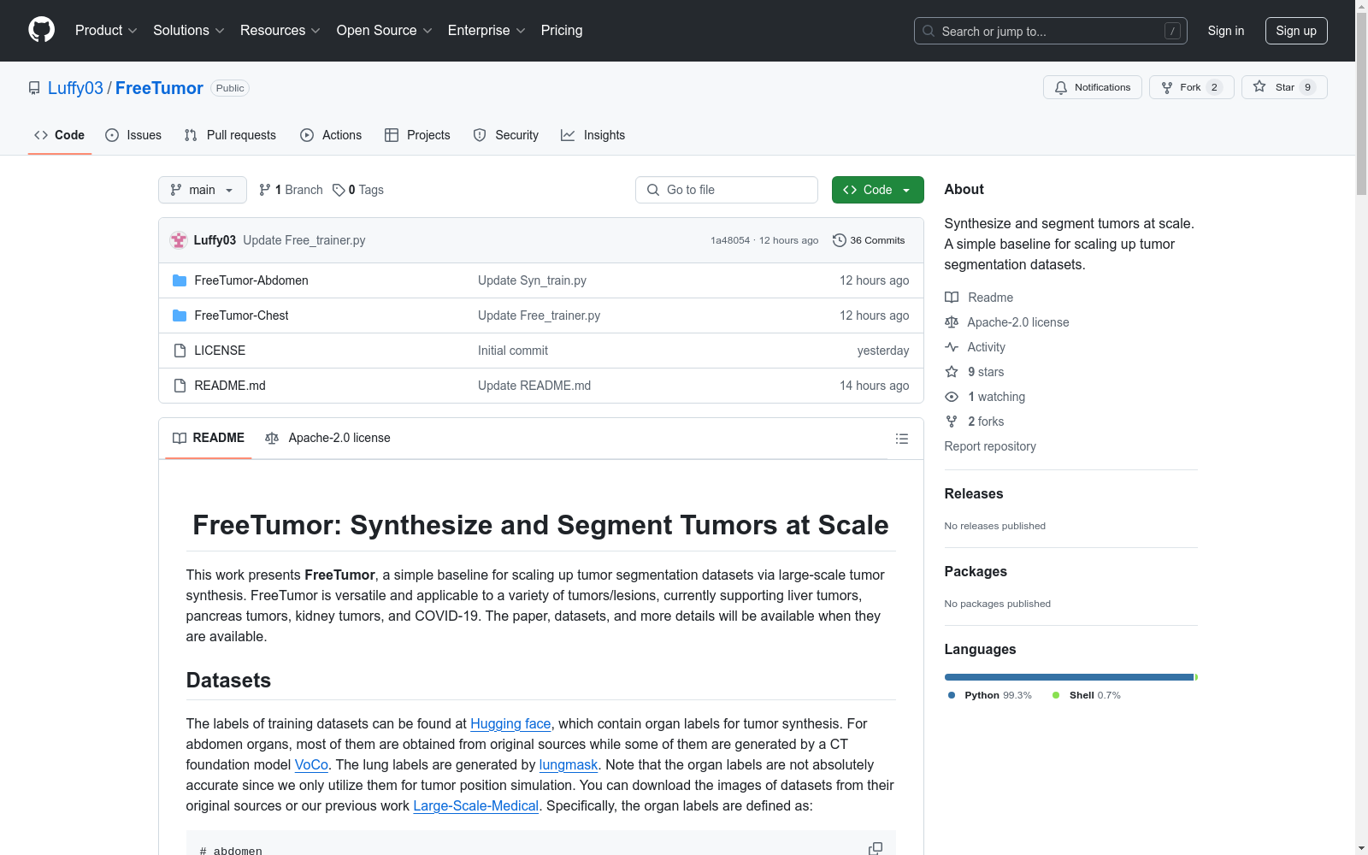
Task: Expand the Solutions menu
Action: tap(189, 31)
